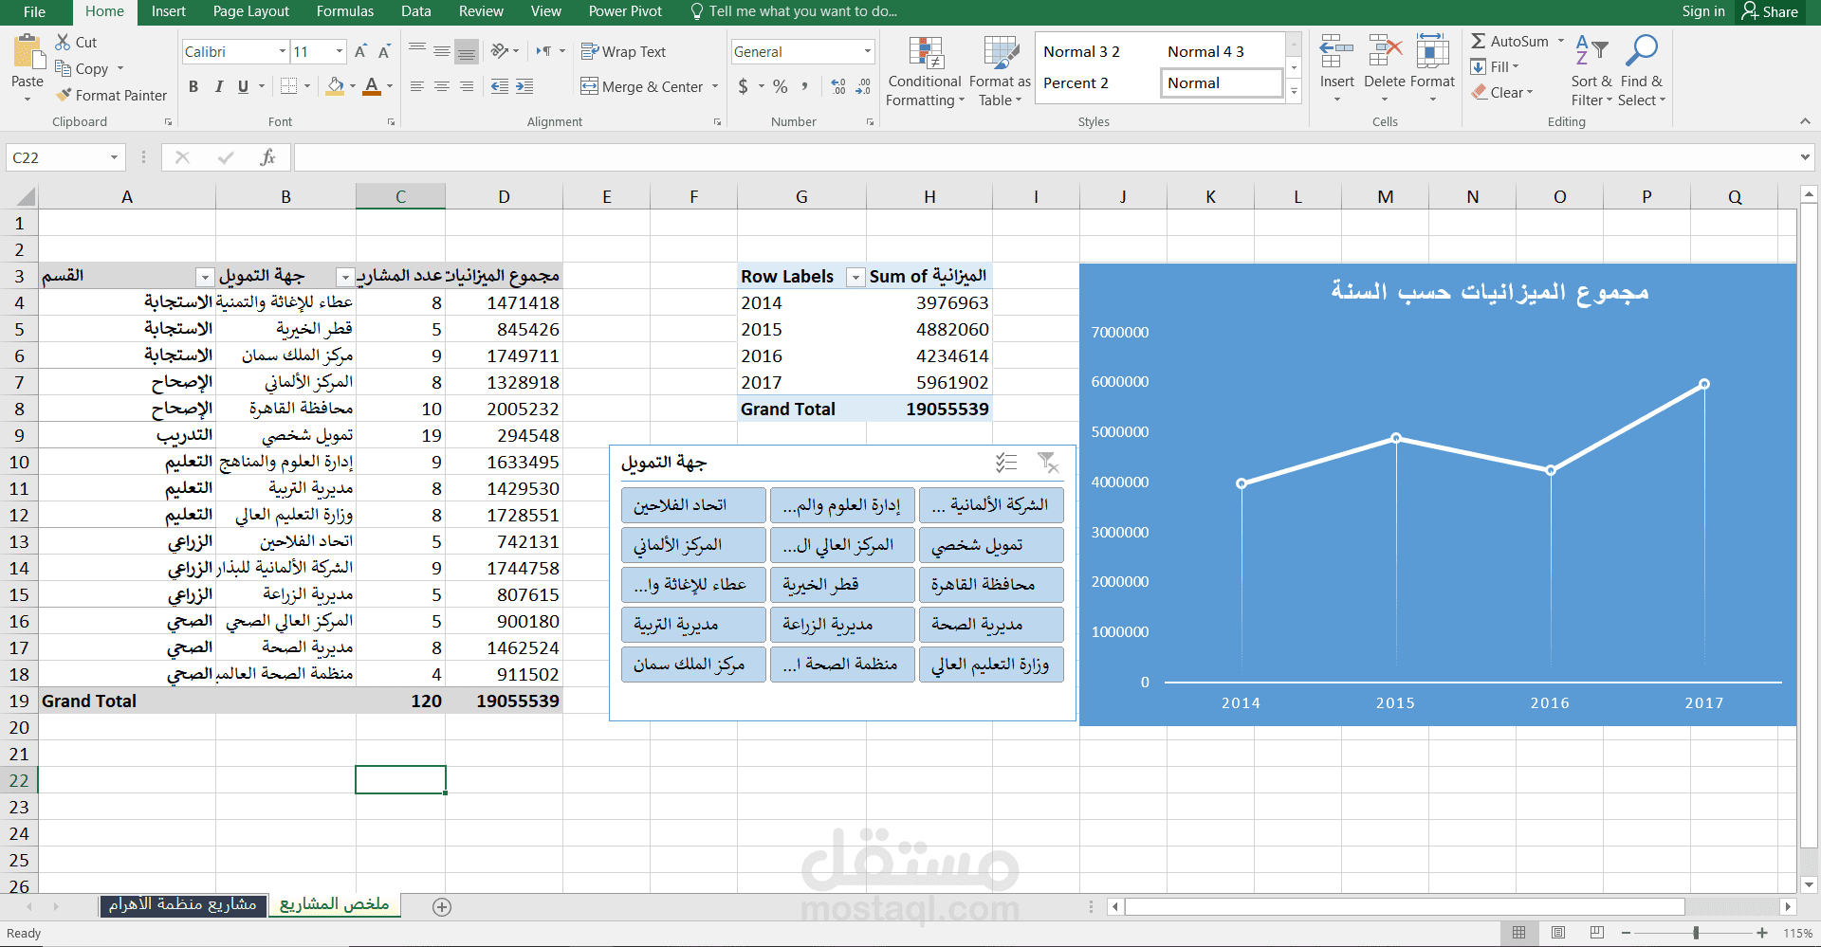Toggle the تمويل شخصي slicer item

[991, 545]
